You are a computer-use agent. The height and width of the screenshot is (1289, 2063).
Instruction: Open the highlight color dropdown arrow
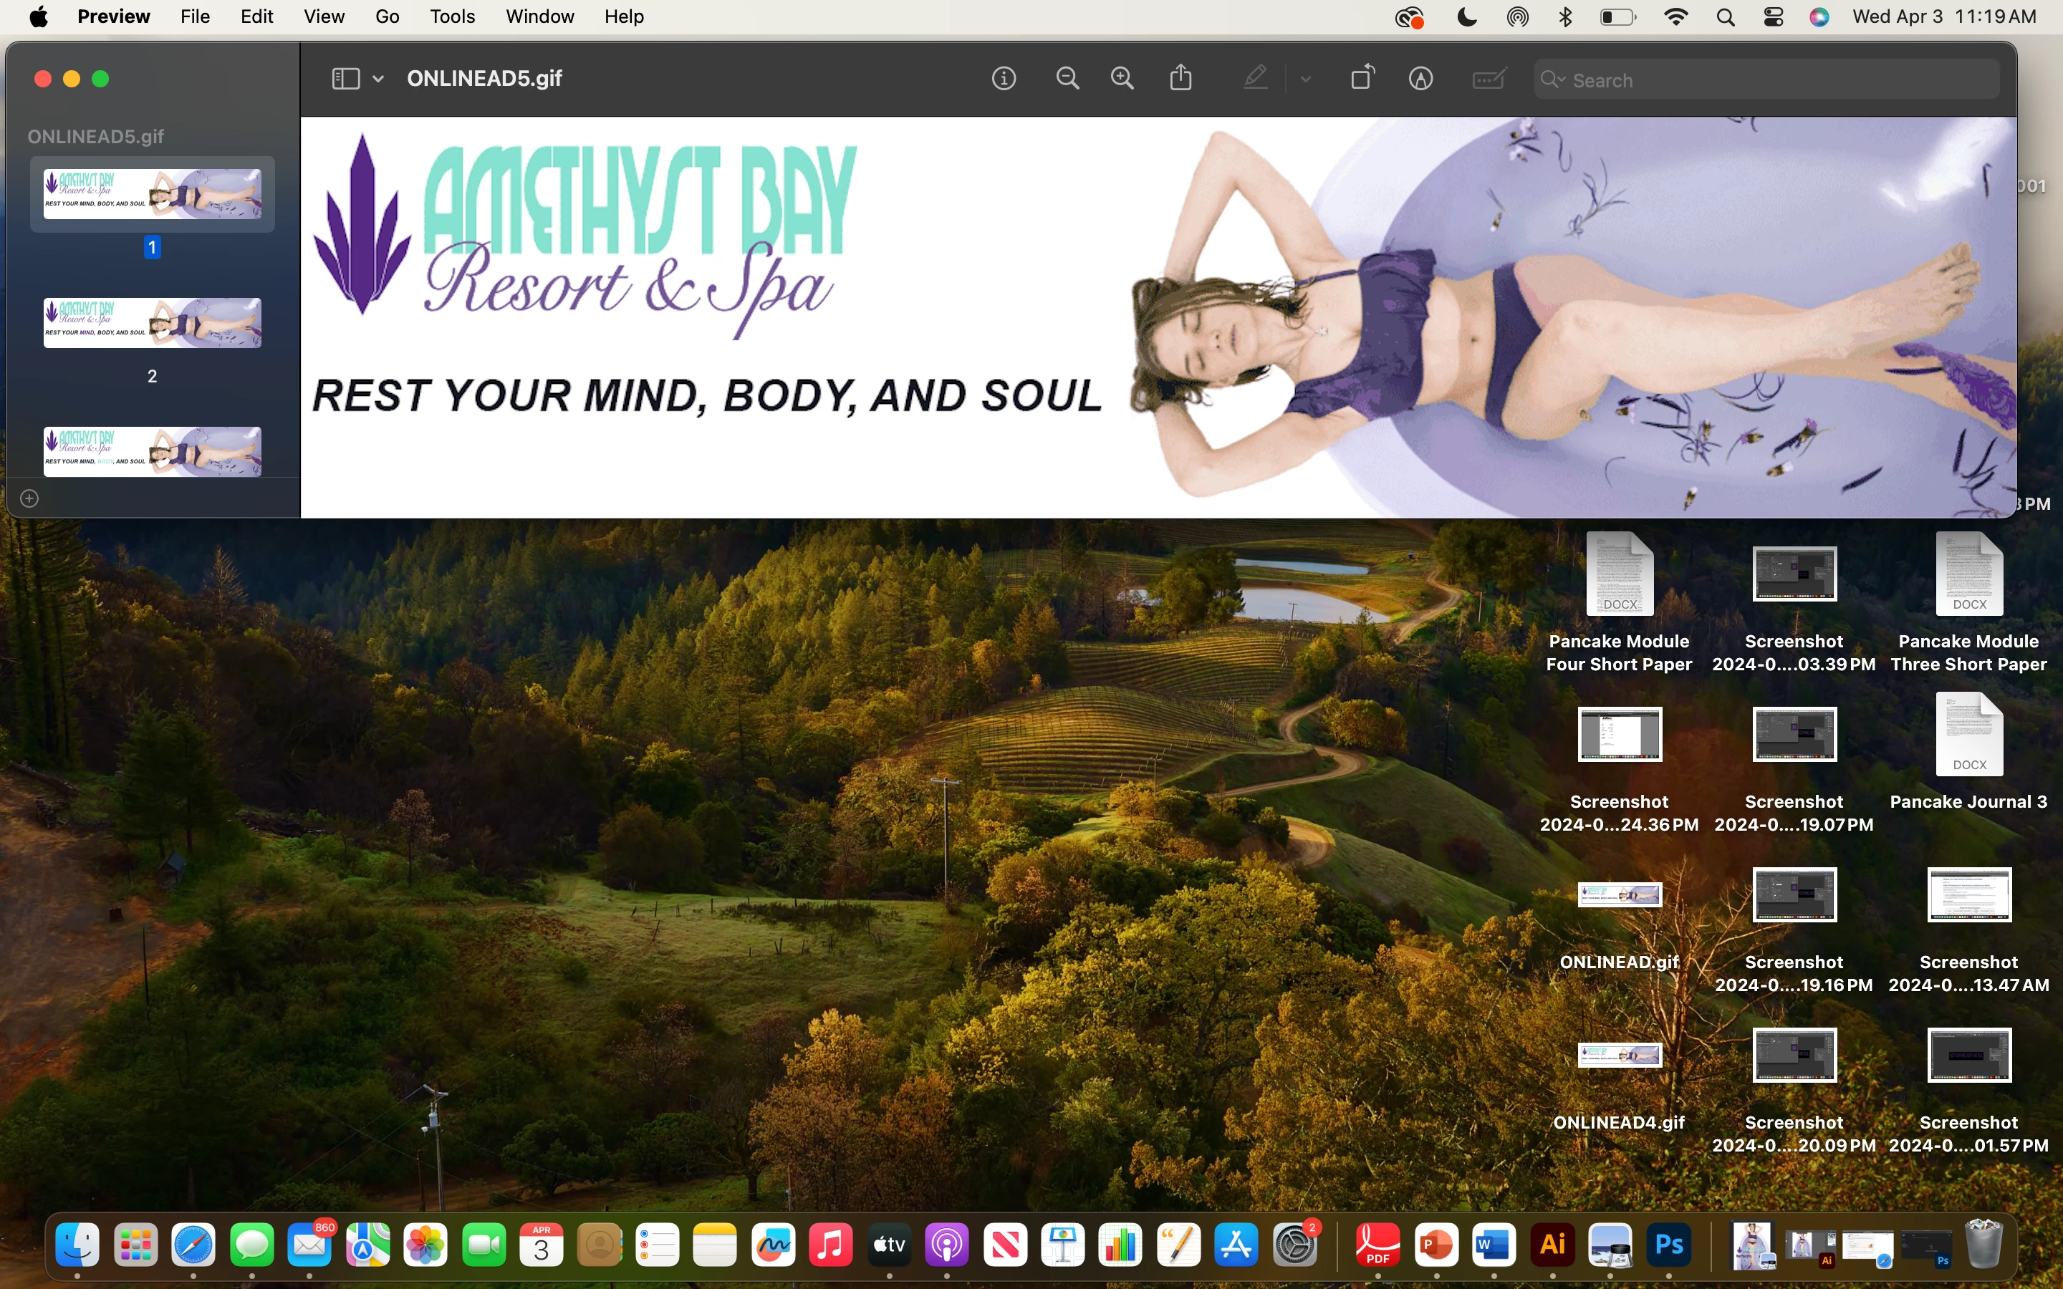point(1305,79)
